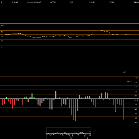Screen dimensions: 139x139
Task: Click the '(ACAD' ticker text
Action: tap(111, 2)
